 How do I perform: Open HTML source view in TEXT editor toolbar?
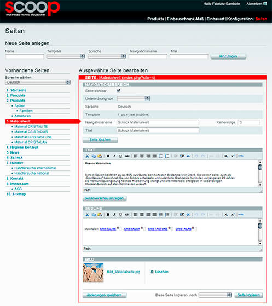coord(241,156)
